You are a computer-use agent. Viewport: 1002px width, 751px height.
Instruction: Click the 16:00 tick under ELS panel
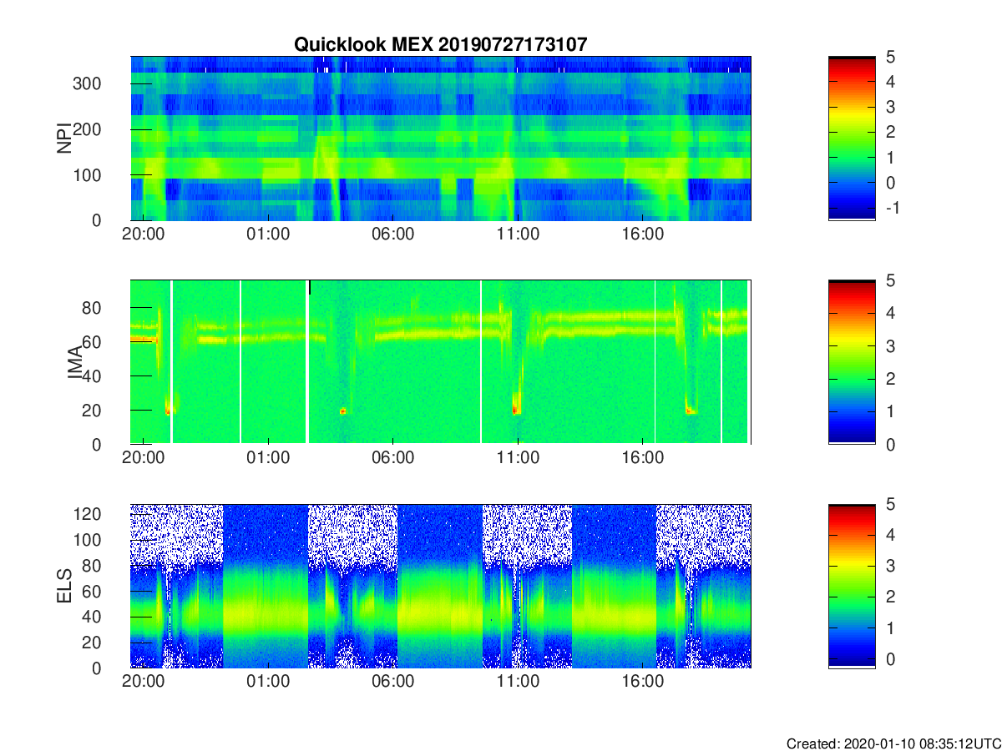point(643,682)
